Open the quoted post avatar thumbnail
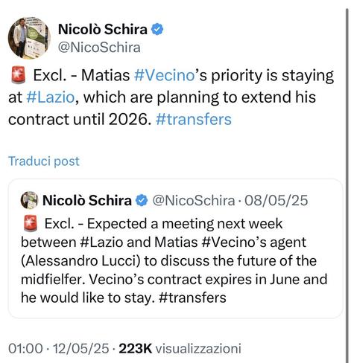351x363 pixels. coord(29,200)
